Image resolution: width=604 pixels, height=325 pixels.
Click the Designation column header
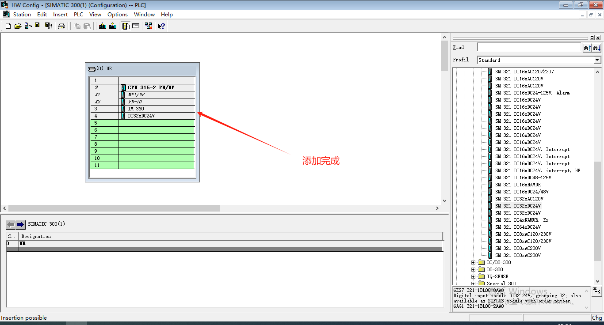230,236
